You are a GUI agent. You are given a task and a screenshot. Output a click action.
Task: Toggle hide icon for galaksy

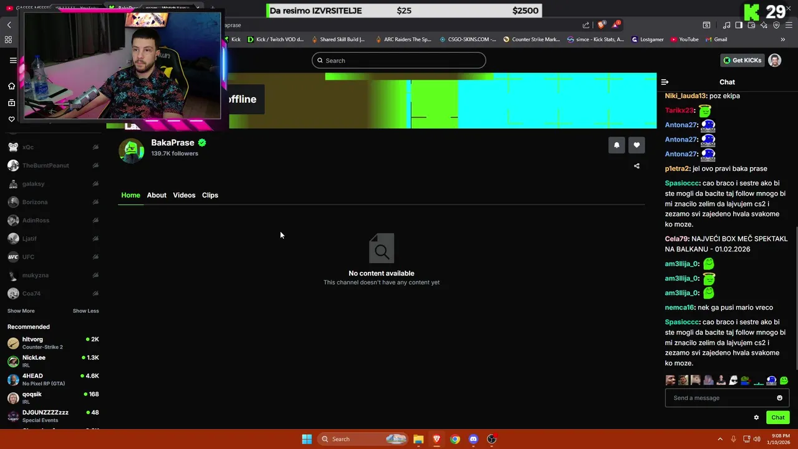tap(95, 184)
